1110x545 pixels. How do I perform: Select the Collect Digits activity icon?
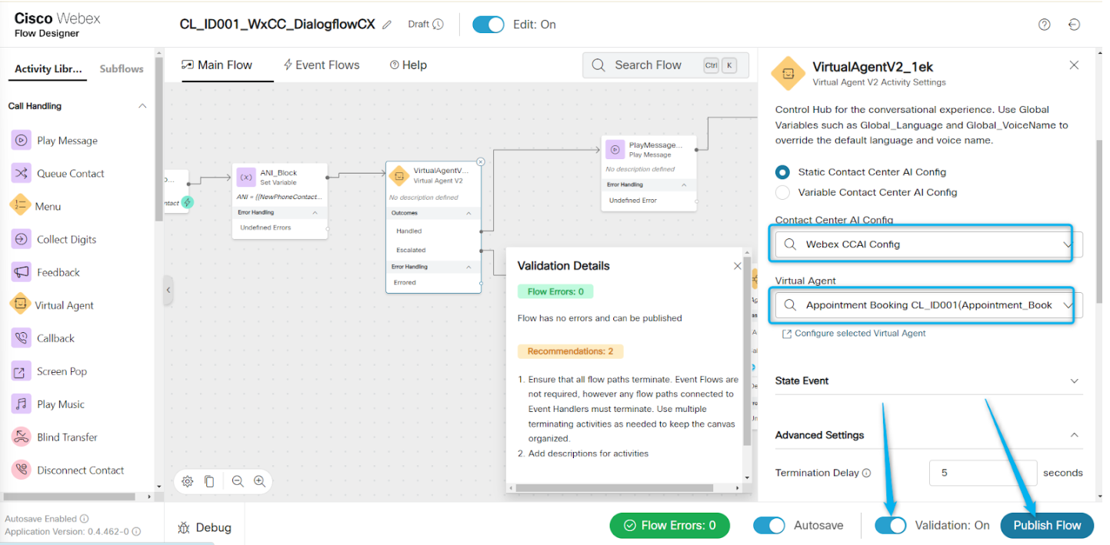[x=22, y=240]
